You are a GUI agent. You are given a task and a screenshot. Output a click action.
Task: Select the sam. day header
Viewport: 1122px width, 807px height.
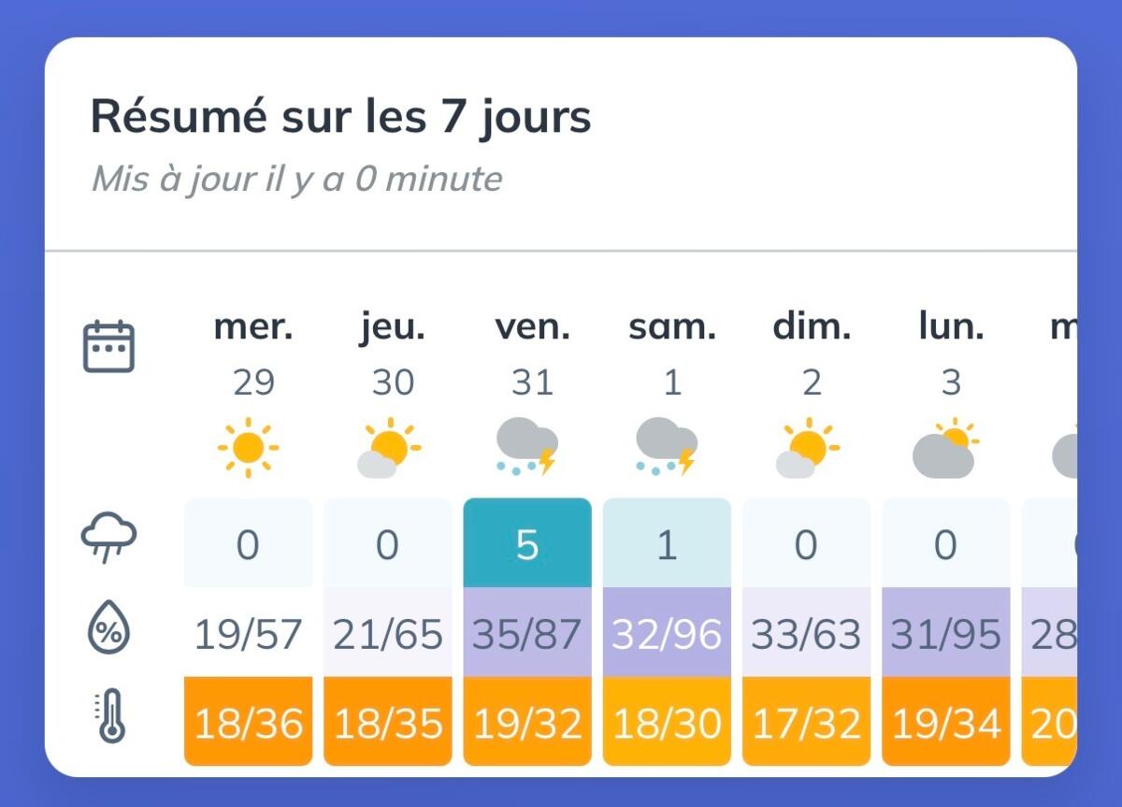pyautogui.click(x=671, y=327)
